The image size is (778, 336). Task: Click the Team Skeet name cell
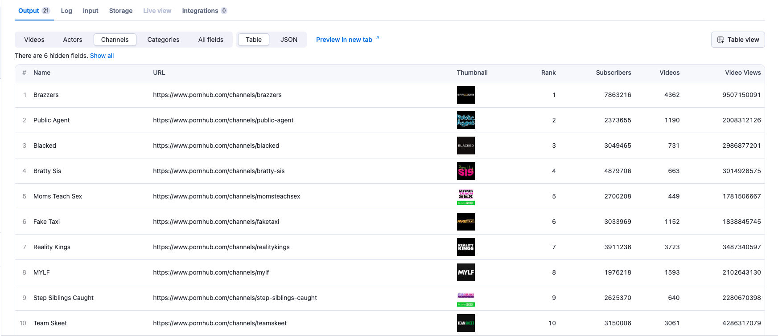[x=50, y=323]
